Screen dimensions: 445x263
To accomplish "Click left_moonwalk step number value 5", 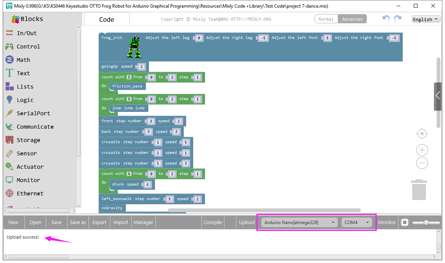I will point(169,199).
